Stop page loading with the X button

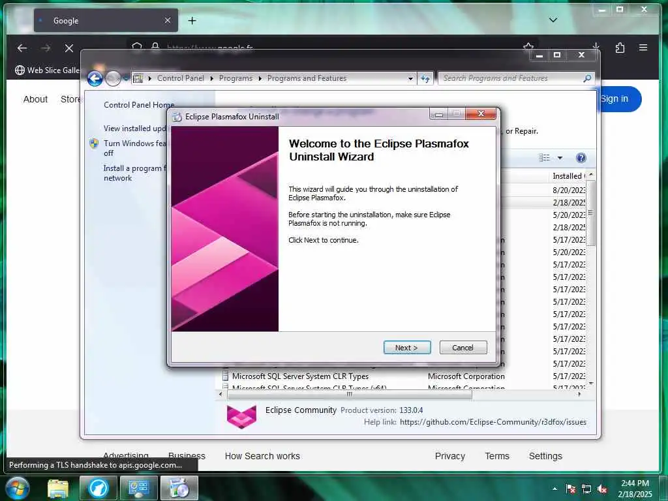(69, 48)
